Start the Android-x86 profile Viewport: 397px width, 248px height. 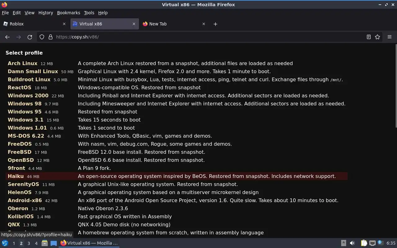tap(25, 200)
